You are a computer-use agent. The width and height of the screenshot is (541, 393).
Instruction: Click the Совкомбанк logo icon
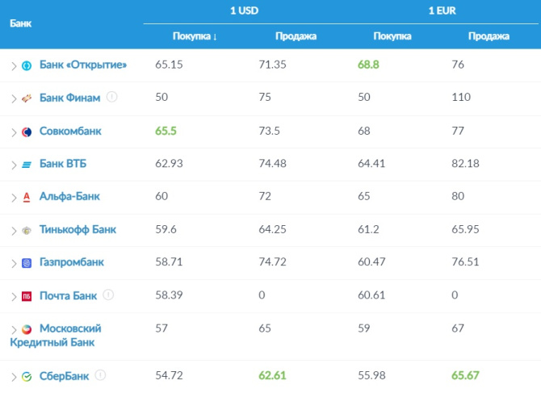click(27, 132)
